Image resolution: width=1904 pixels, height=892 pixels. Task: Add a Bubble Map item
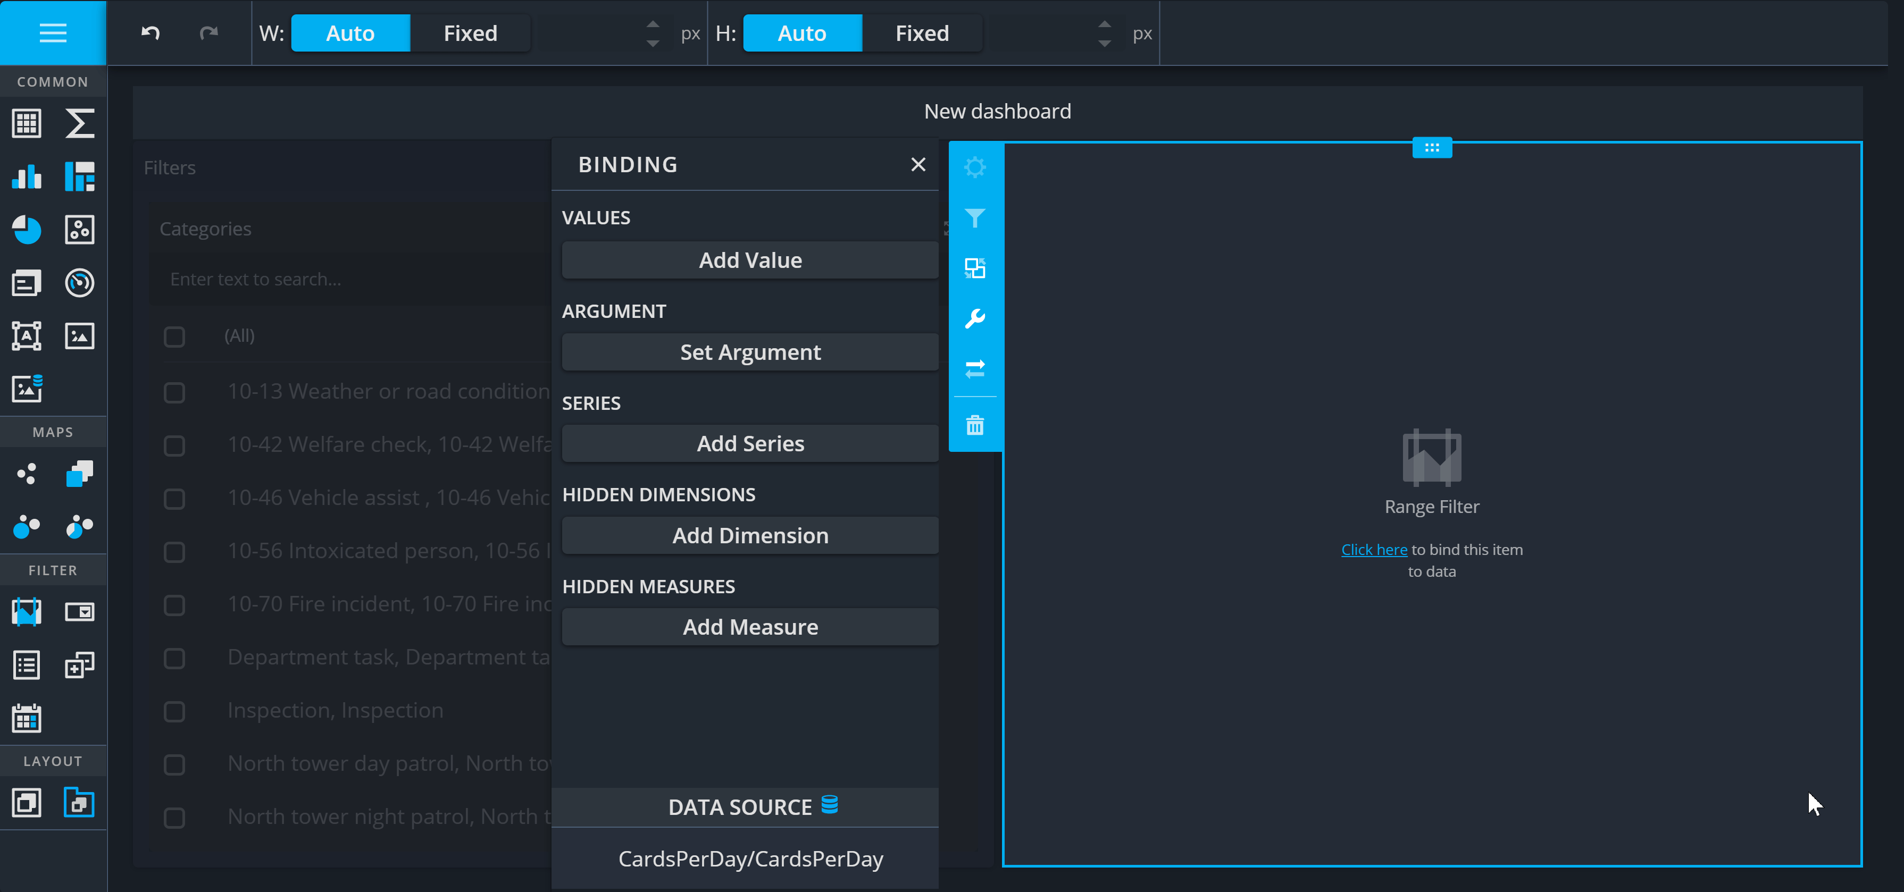pos(27,527)
